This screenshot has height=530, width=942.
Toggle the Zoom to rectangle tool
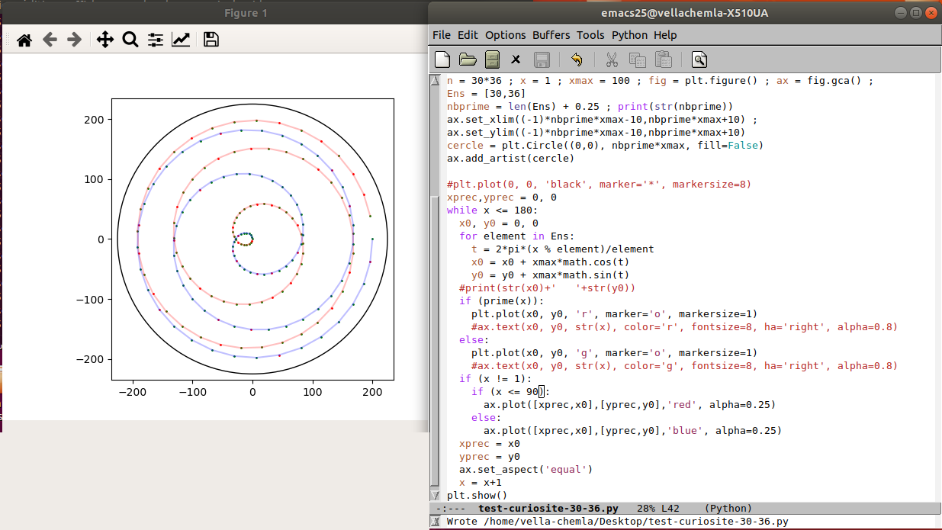tap(130, 40)
